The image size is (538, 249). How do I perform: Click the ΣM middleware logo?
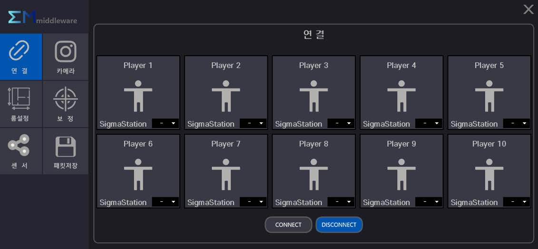click(42, 17)
